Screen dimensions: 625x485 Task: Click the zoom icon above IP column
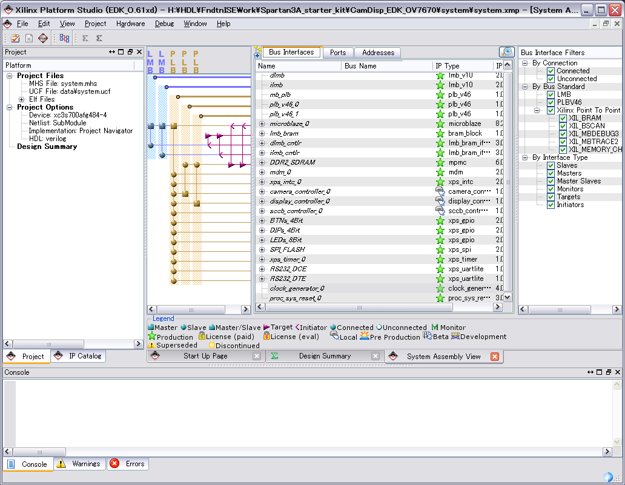507,52
